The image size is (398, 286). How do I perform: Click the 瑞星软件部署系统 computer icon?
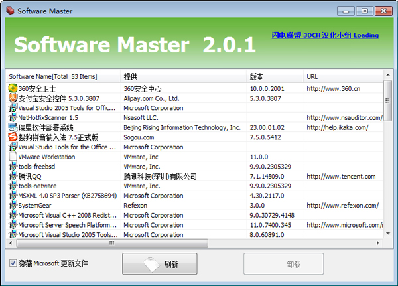pos(13,127)
